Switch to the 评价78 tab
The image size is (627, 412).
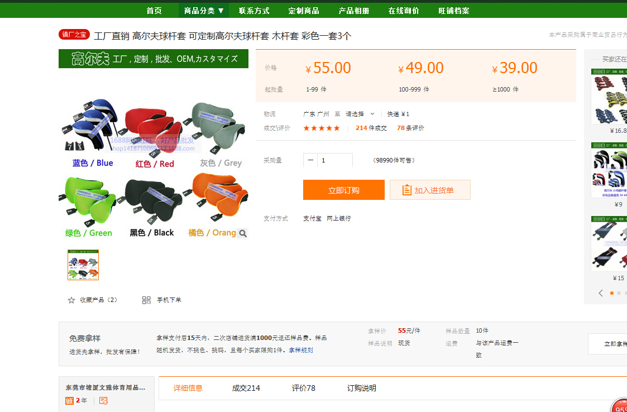tap(304, 388)
